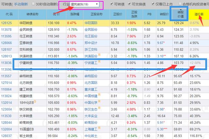This screenshot has width=209, height=139.
Task: Open bond code 127014
Action: 7,83
